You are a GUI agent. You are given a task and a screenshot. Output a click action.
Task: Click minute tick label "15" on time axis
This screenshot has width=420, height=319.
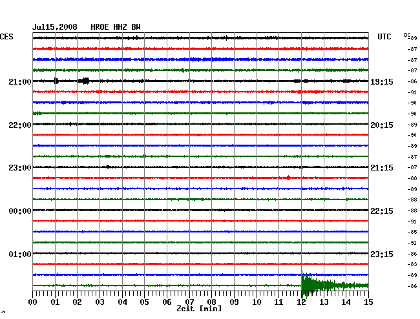[x=368, y=302]
